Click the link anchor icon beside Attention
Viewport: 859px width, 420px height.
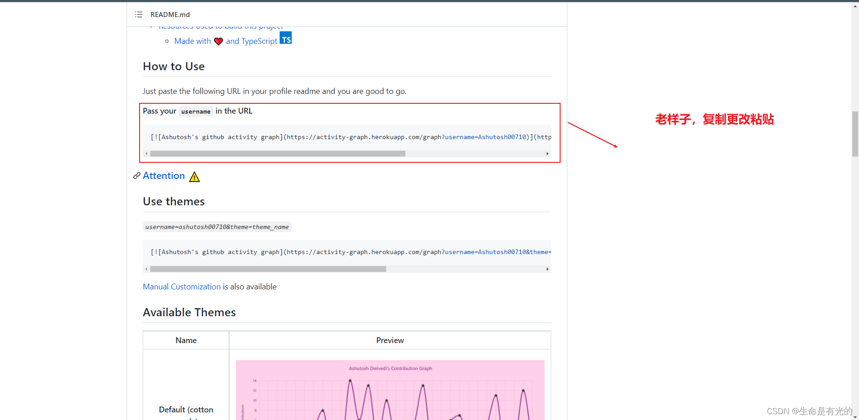click(137, 176)
